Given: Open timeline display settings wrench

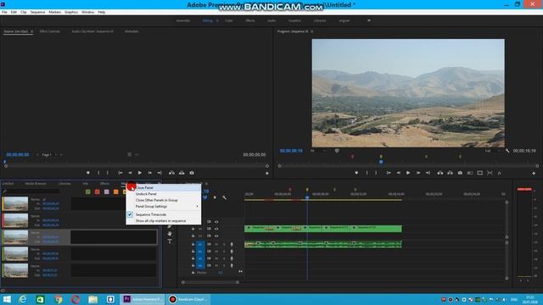Looking at the screenshot, I should [x=224, y=197].
